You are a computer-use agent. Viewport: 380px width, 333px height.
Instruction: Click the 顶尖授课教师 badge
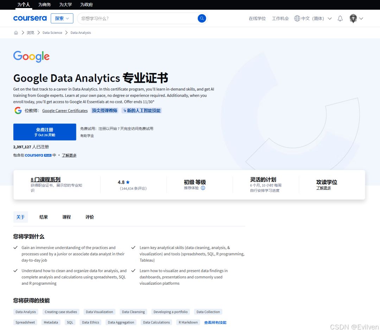pyautogui.click(x=105, y=111)
